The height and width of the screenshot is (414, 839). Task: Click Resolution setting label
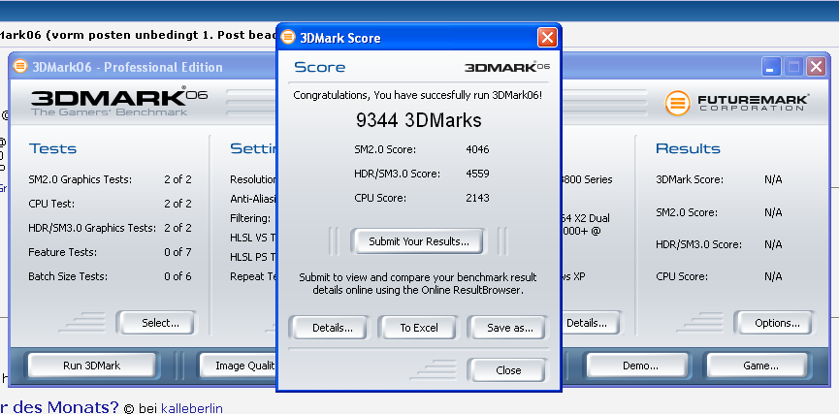coord(252,179)
